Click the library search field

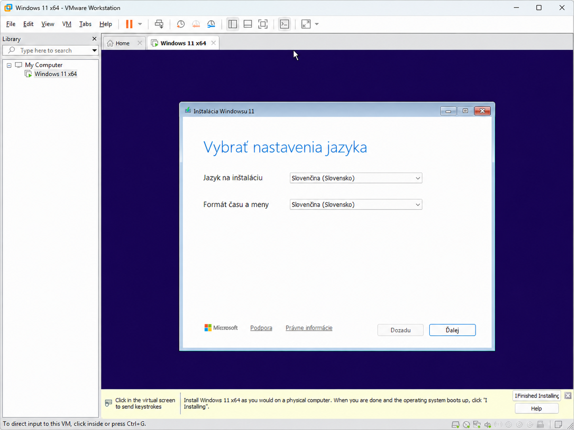coord(50,50)
